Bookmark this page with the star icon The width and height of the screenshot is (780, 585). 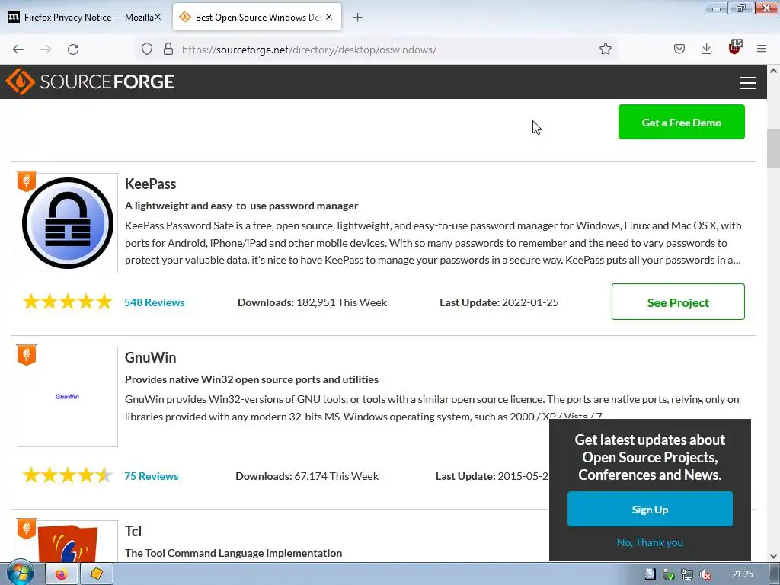[x=605, y=50]
